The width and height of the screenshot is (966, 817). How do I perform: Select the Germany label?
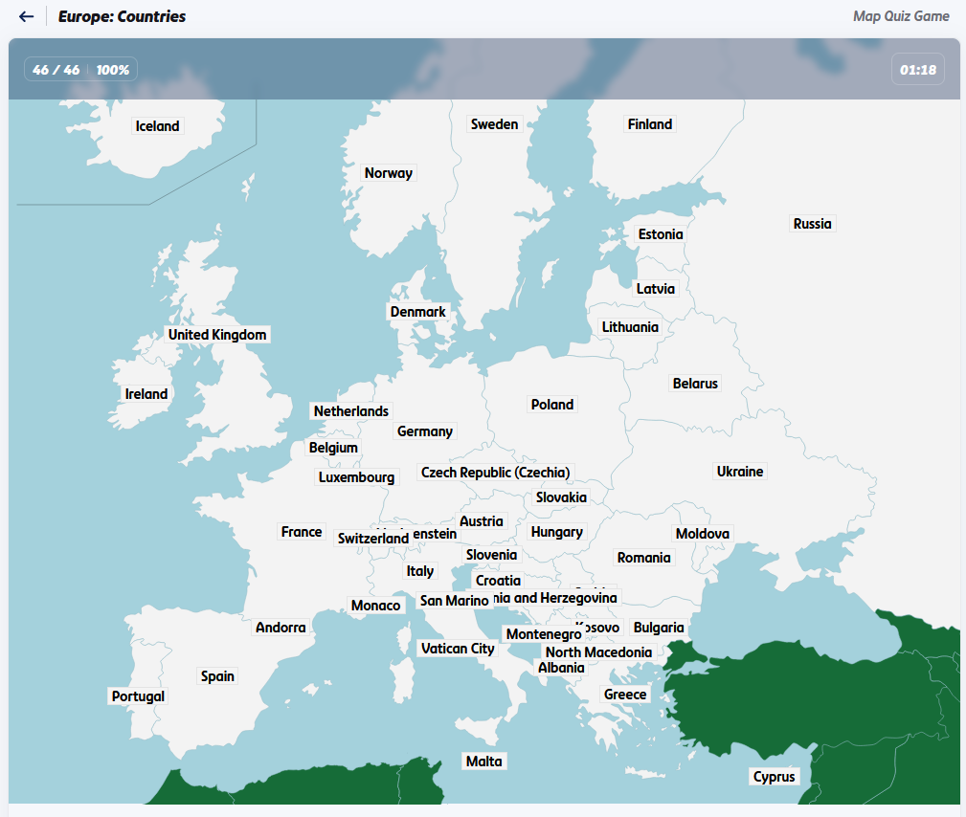tap(425, 431)
